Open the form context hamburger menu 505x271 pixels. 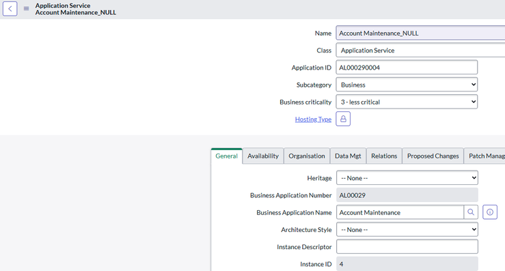click(27, 9)
